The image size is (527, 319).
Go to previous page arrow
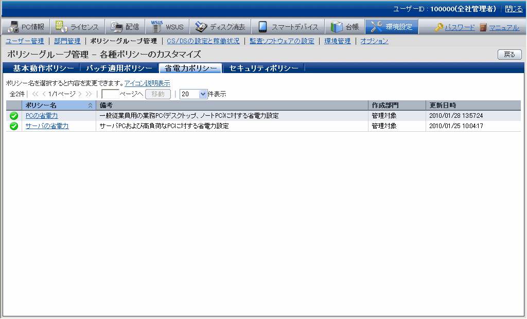pos(44,94)
